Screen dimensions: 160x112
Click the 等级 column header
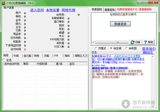click(x=29, y=64)
